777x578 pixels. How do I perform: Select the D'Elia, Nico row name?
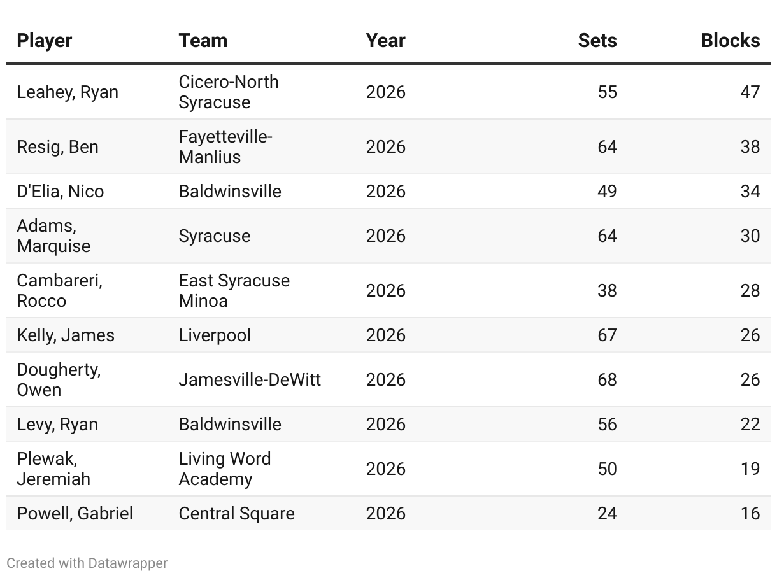pyautogui.click(x=60, y=192)
